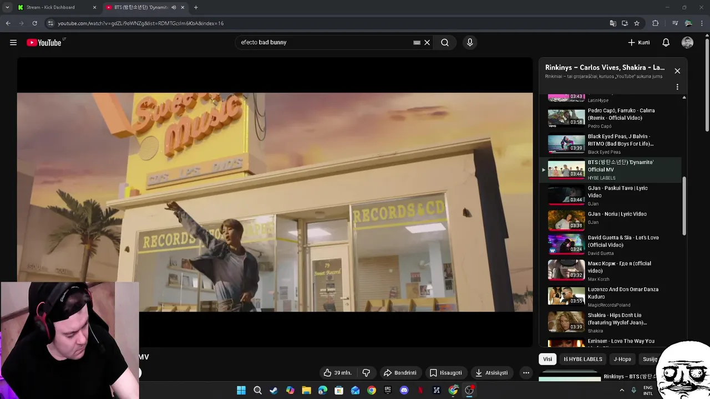
Task: Click the playlist panel scrollbar
Action: point(684,205)
